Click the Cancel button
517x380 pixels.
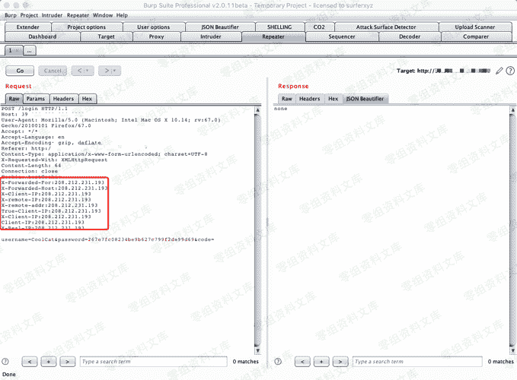(x=53, y=71)
